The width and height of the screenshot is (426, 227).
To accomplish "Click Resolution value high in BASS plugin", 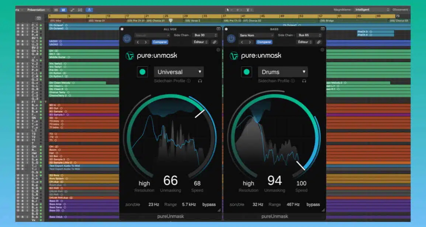I will [x=248, y=183].
